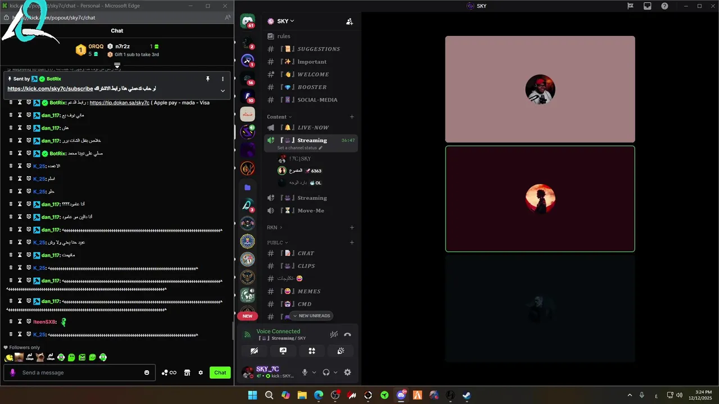
Task: Open the SUGGESTIONS channel
Action: click(311, 49)
